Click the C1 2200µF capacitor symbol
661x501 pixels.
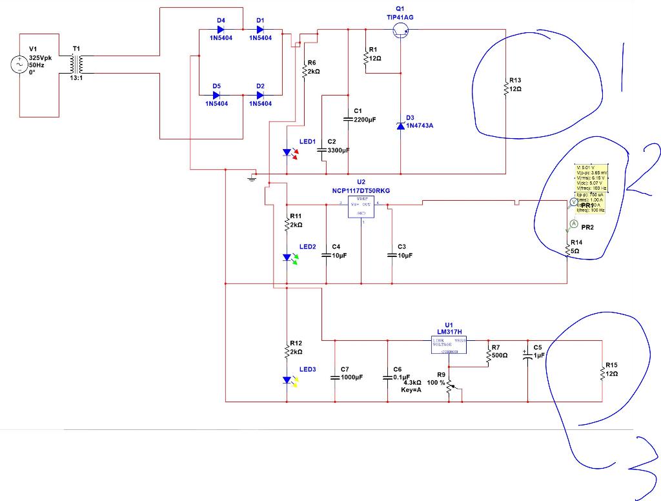[x=348, y=119]
